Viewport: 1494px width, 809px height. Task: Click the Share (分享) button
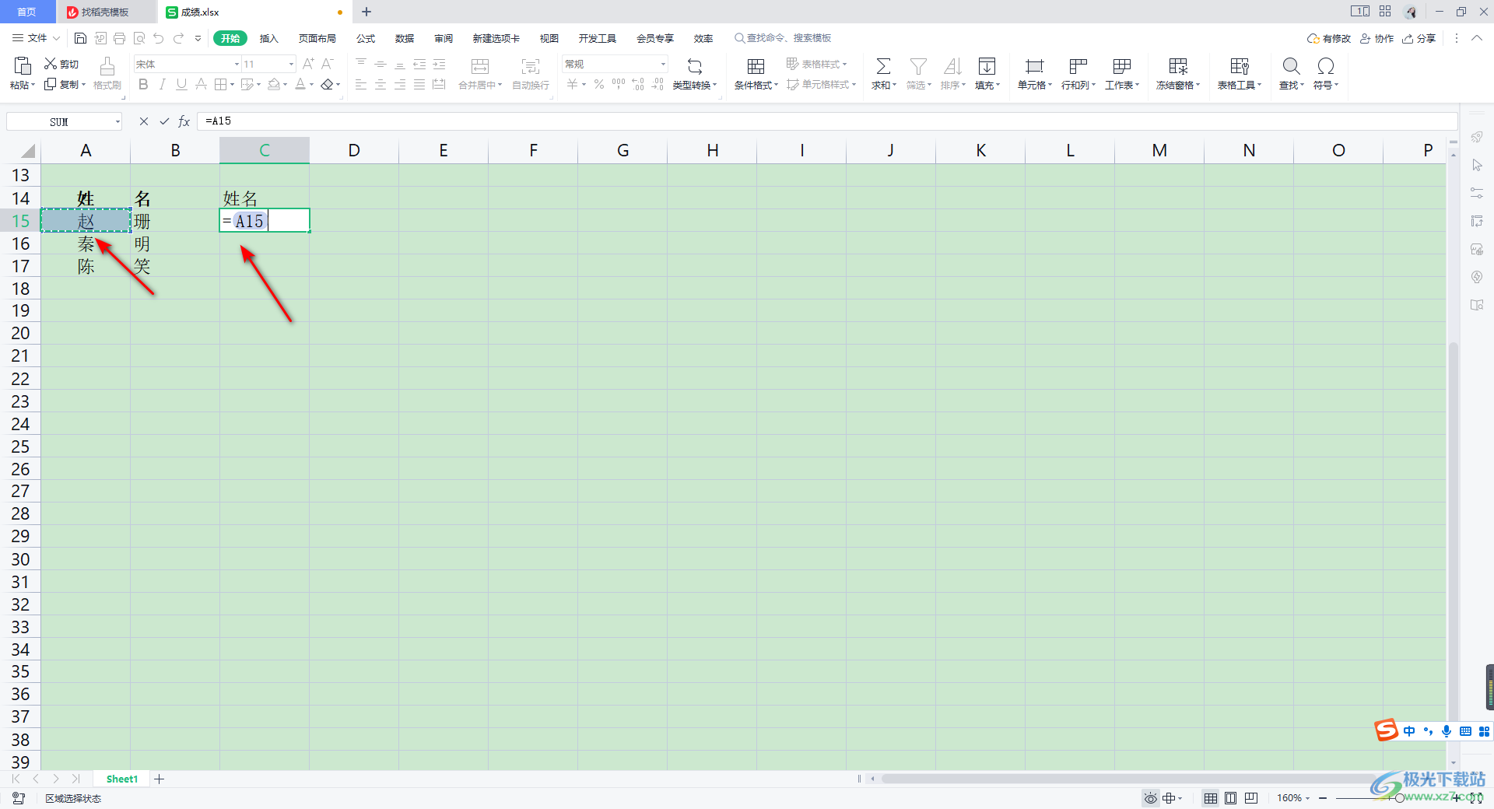coord(1419,38)
